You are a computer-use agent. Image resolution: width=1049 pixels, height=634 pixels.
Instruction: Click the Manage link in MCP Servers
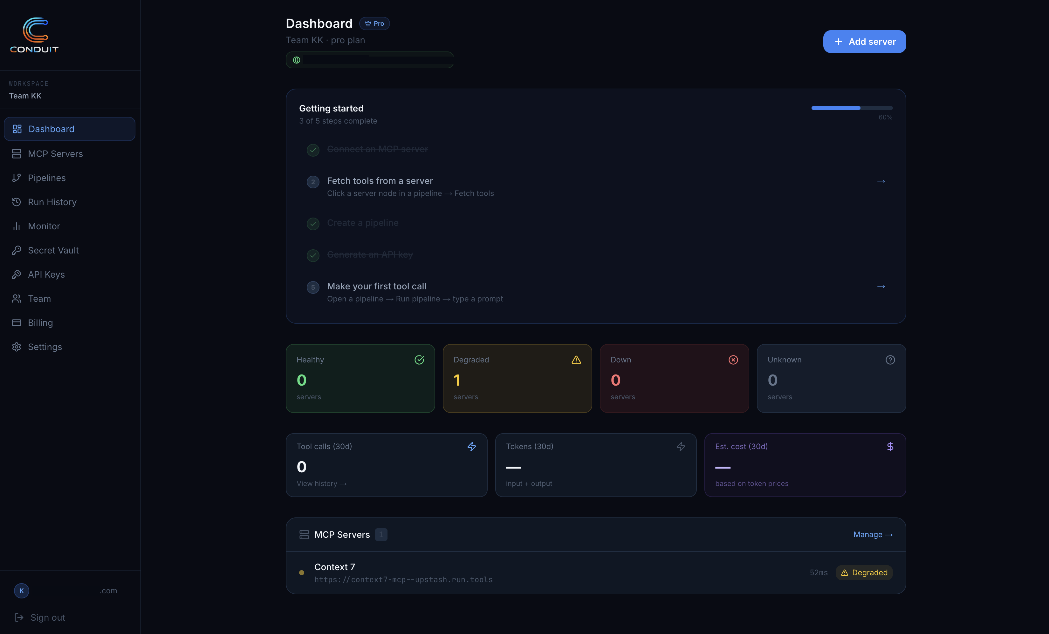click(872, 535)
